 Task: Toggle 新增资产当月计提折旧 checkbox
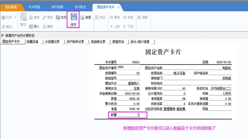point(2,35)
